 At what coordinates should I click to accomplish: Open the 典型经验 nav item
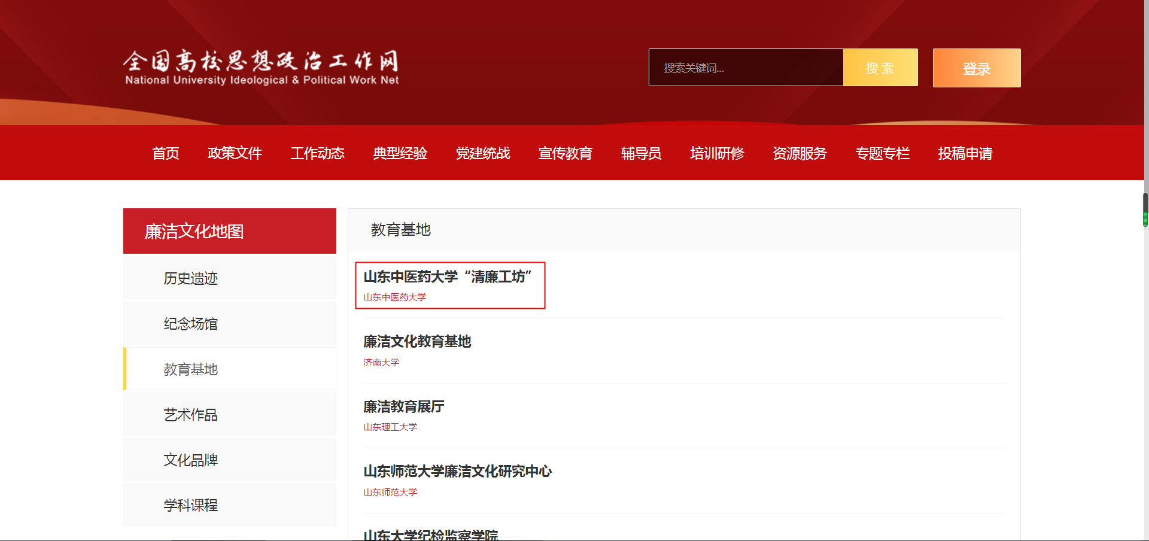tap(400, 154)
